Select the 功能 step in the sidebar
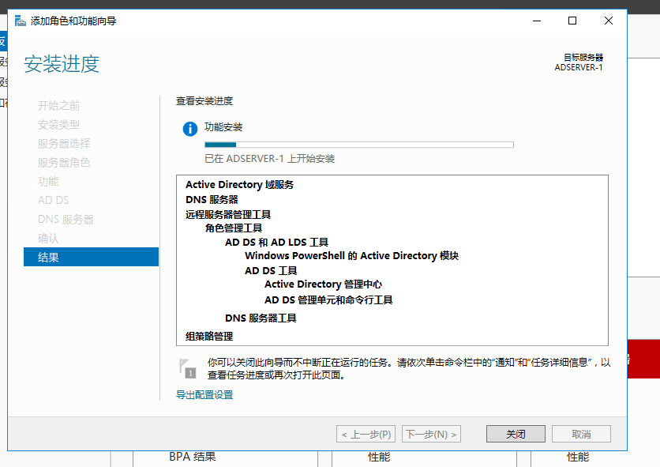 48,181
